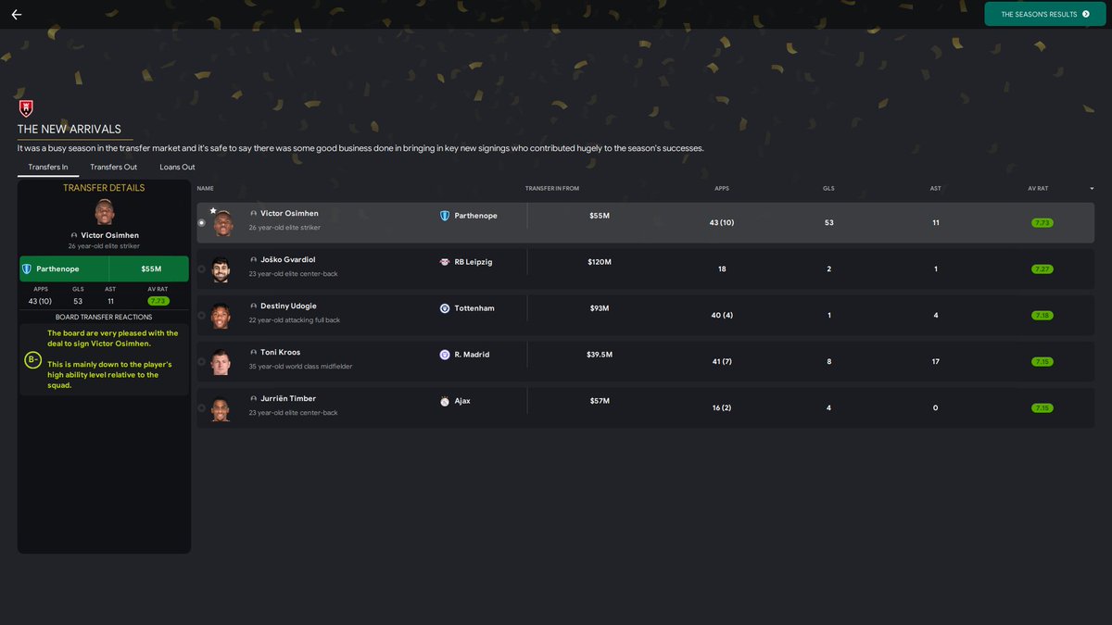Click Destiny Udogie's face portrait
This screenshot has height=625, width=1112.
[x=221, y=316]
